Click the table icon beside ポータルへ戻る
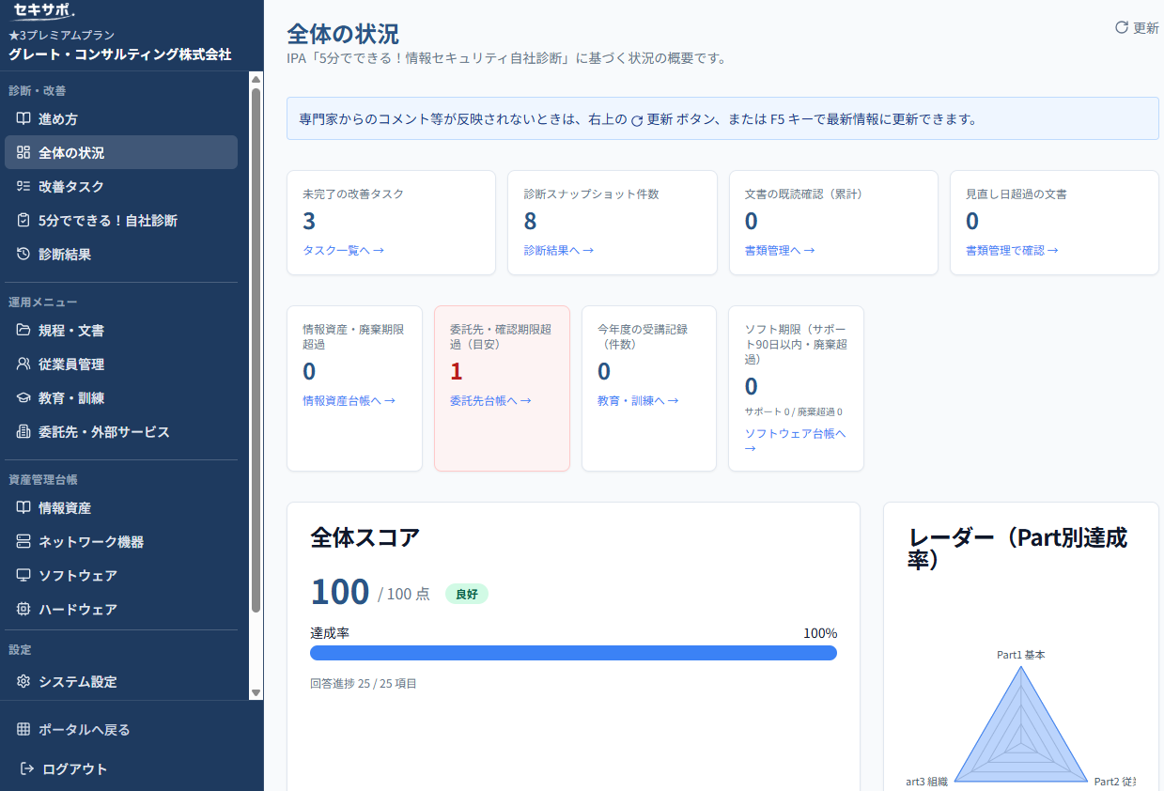 coord(23,730)
